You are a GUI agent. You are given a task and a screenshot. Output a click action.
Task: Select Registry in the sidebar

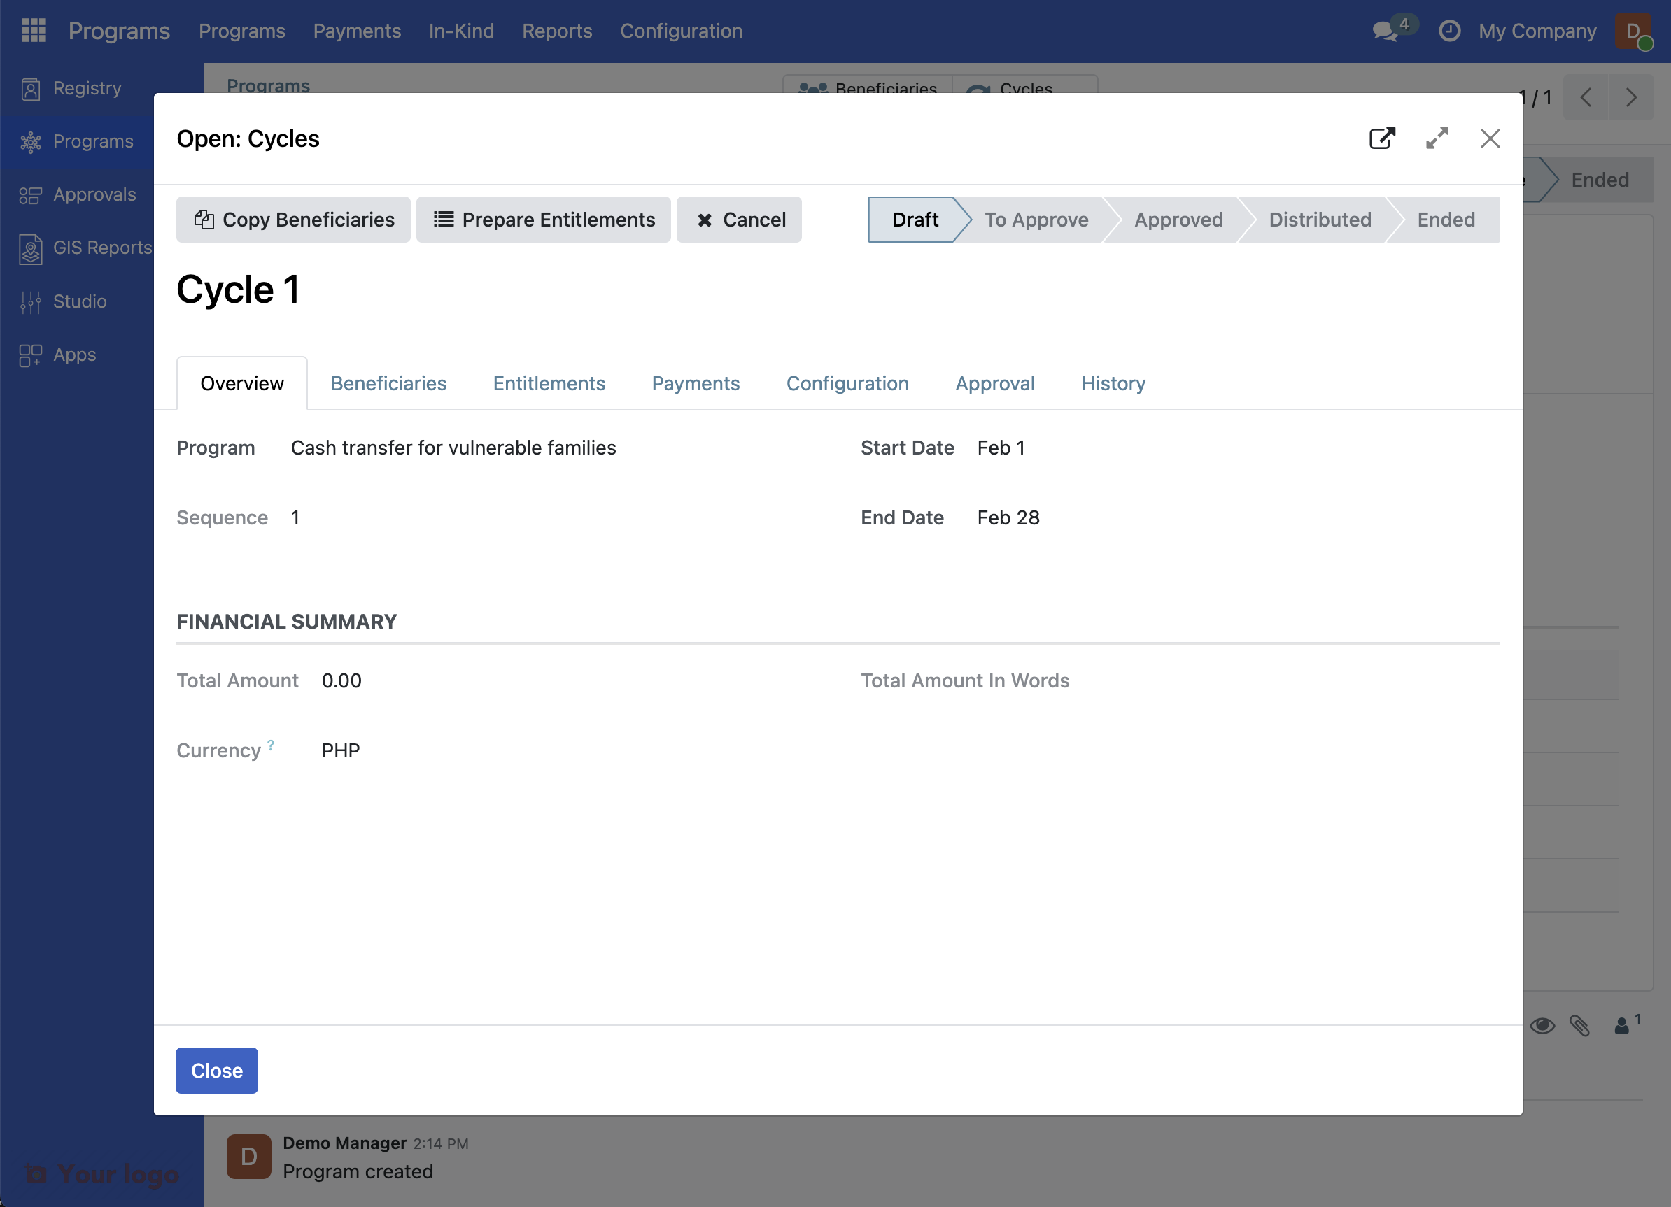(x=86, y=87)
